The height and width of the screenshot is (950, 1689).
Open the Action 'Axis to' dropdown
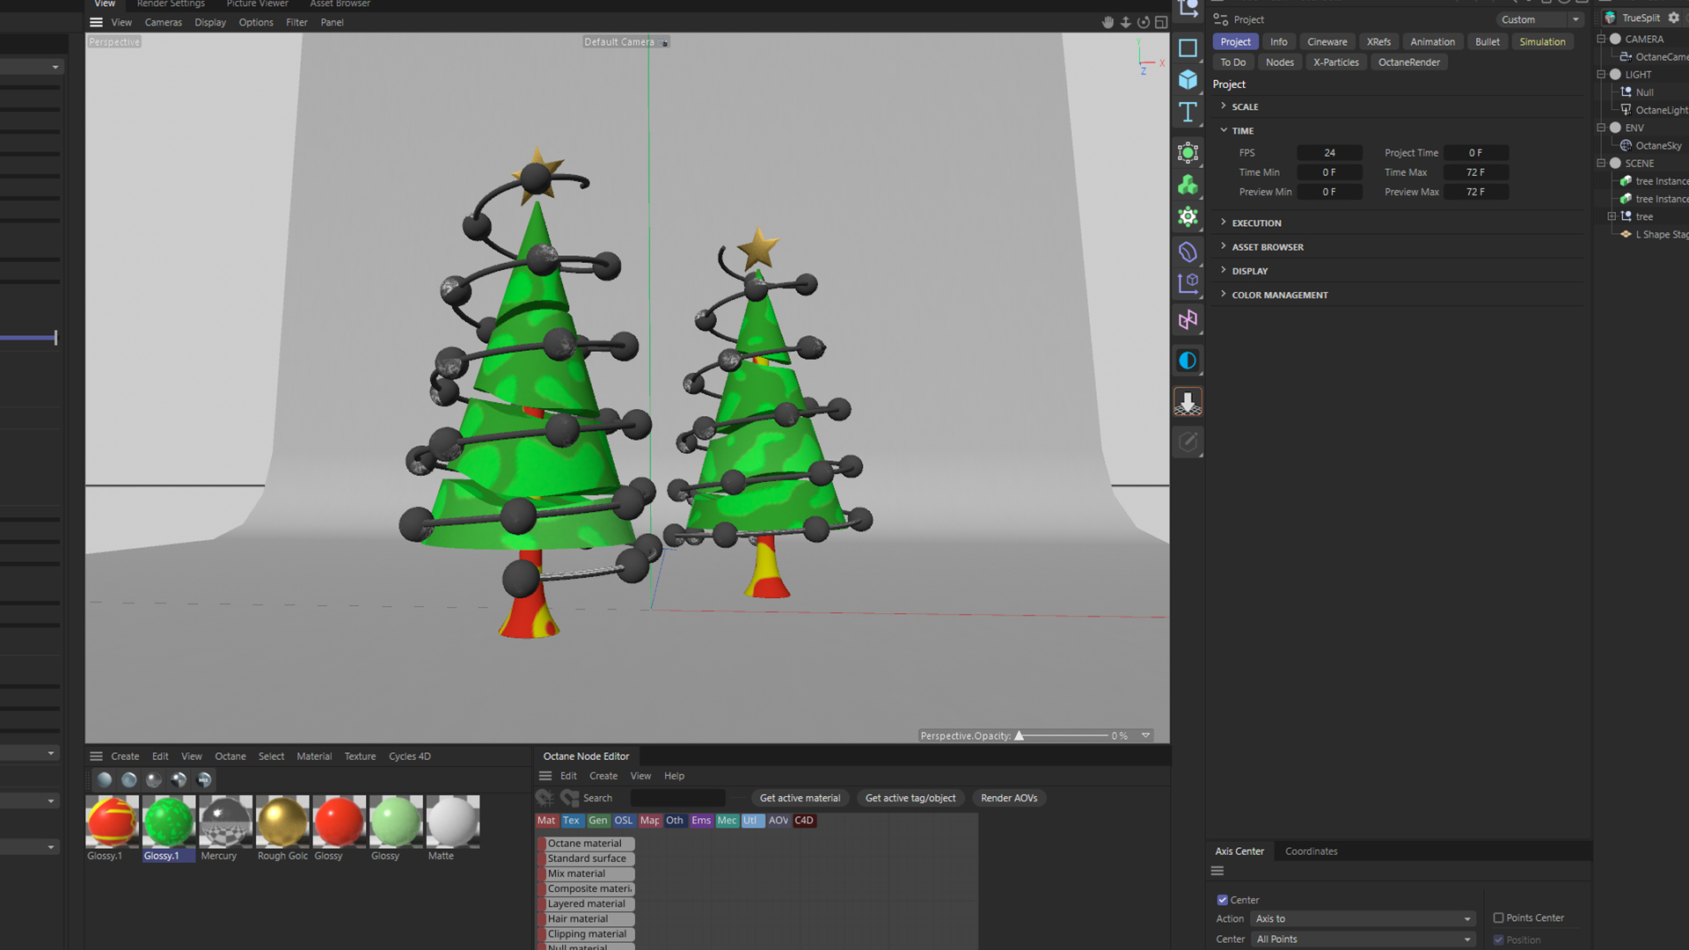pos(1362,918)
